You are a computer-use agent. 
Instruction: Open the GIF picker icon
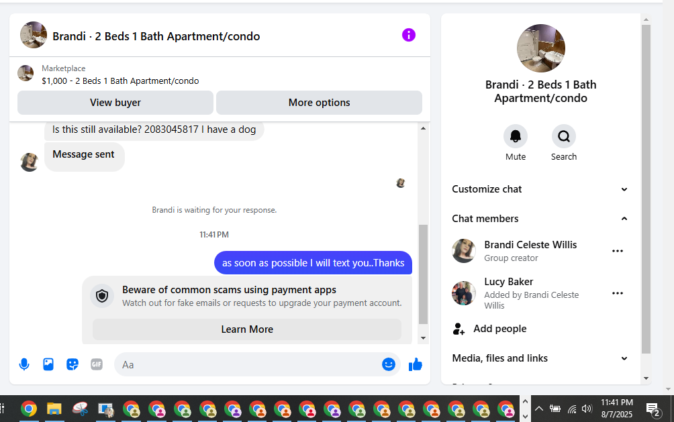click(97, 364)
